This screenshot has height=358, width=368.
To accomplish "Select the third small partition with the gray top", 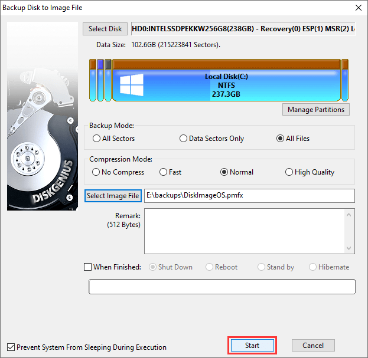I will click(108, 80).
